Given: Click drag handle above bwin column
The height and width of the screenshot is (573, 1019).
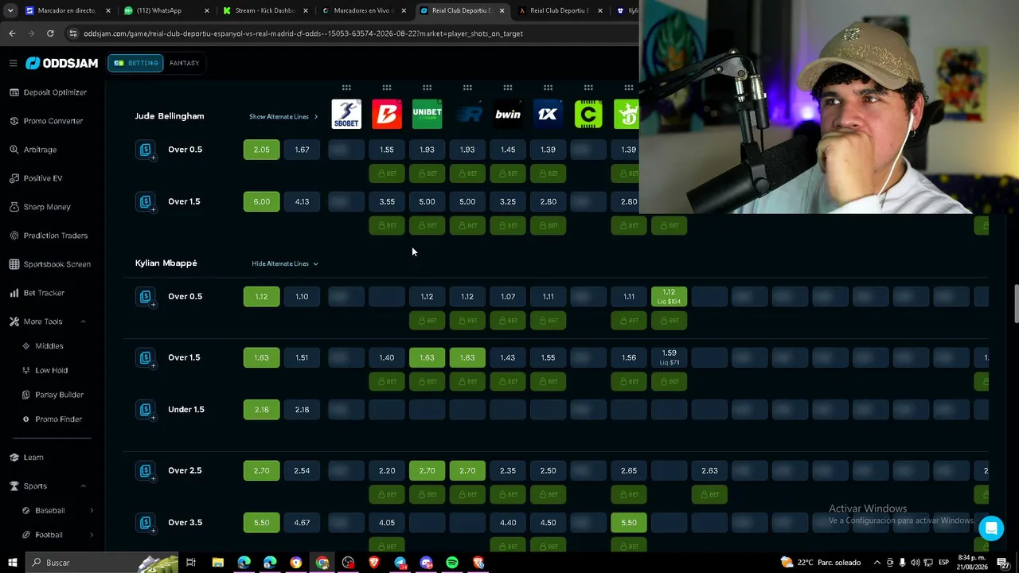Looking at the screenshot, I should 508,88.
